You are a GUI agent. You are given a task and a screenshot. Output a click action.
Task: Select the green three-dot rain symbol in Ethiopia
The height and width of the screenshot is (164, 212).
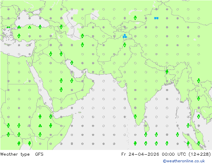pyautogui.click(x=40, y=126)
